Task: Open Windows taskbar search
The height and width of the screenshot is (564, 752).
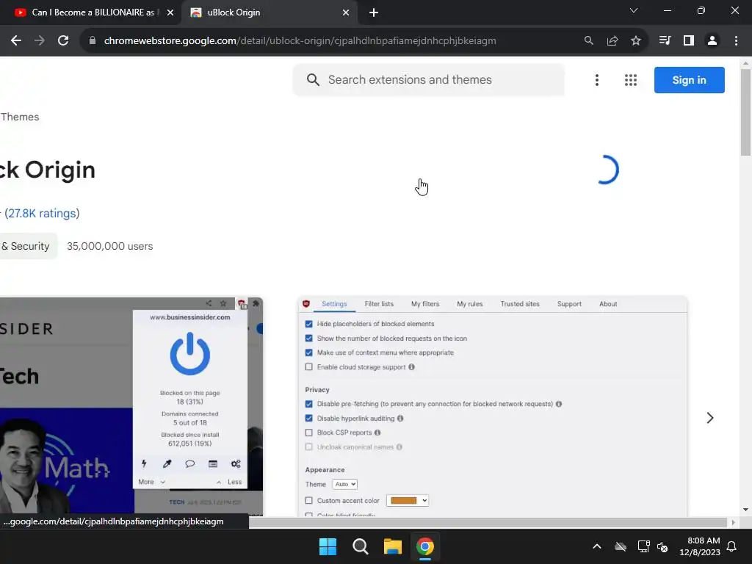Action: click(360, 546)
